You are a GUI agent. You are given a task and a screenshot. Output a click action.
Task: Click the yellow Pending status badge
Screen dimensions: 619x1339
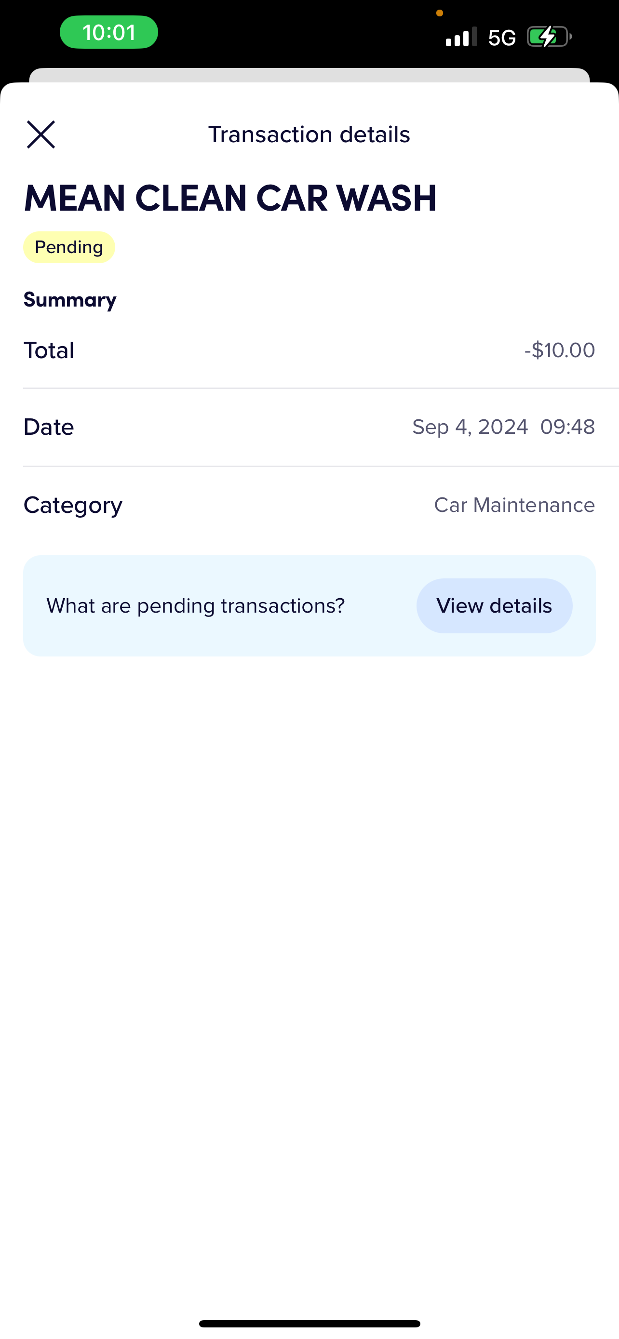pos(69,247)
